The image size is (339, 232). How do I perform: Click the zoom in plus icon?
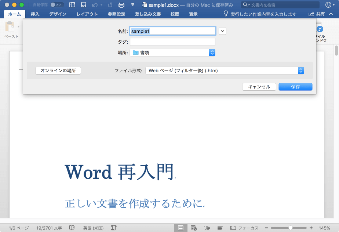[x=311, y=228]
